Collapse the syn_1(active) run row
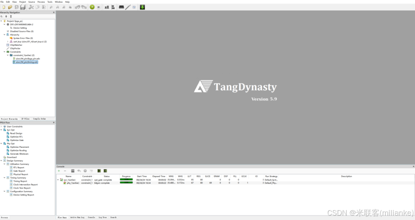415x220 pixels. point(58,180)
